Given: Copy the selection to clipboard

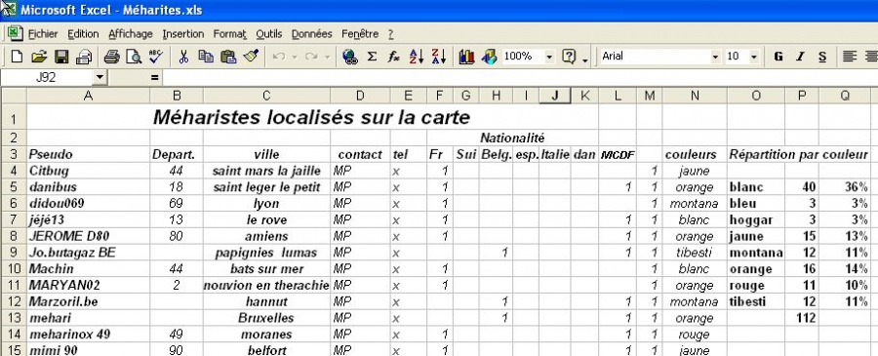Looking at the screenshot, I should pos(206,57).
